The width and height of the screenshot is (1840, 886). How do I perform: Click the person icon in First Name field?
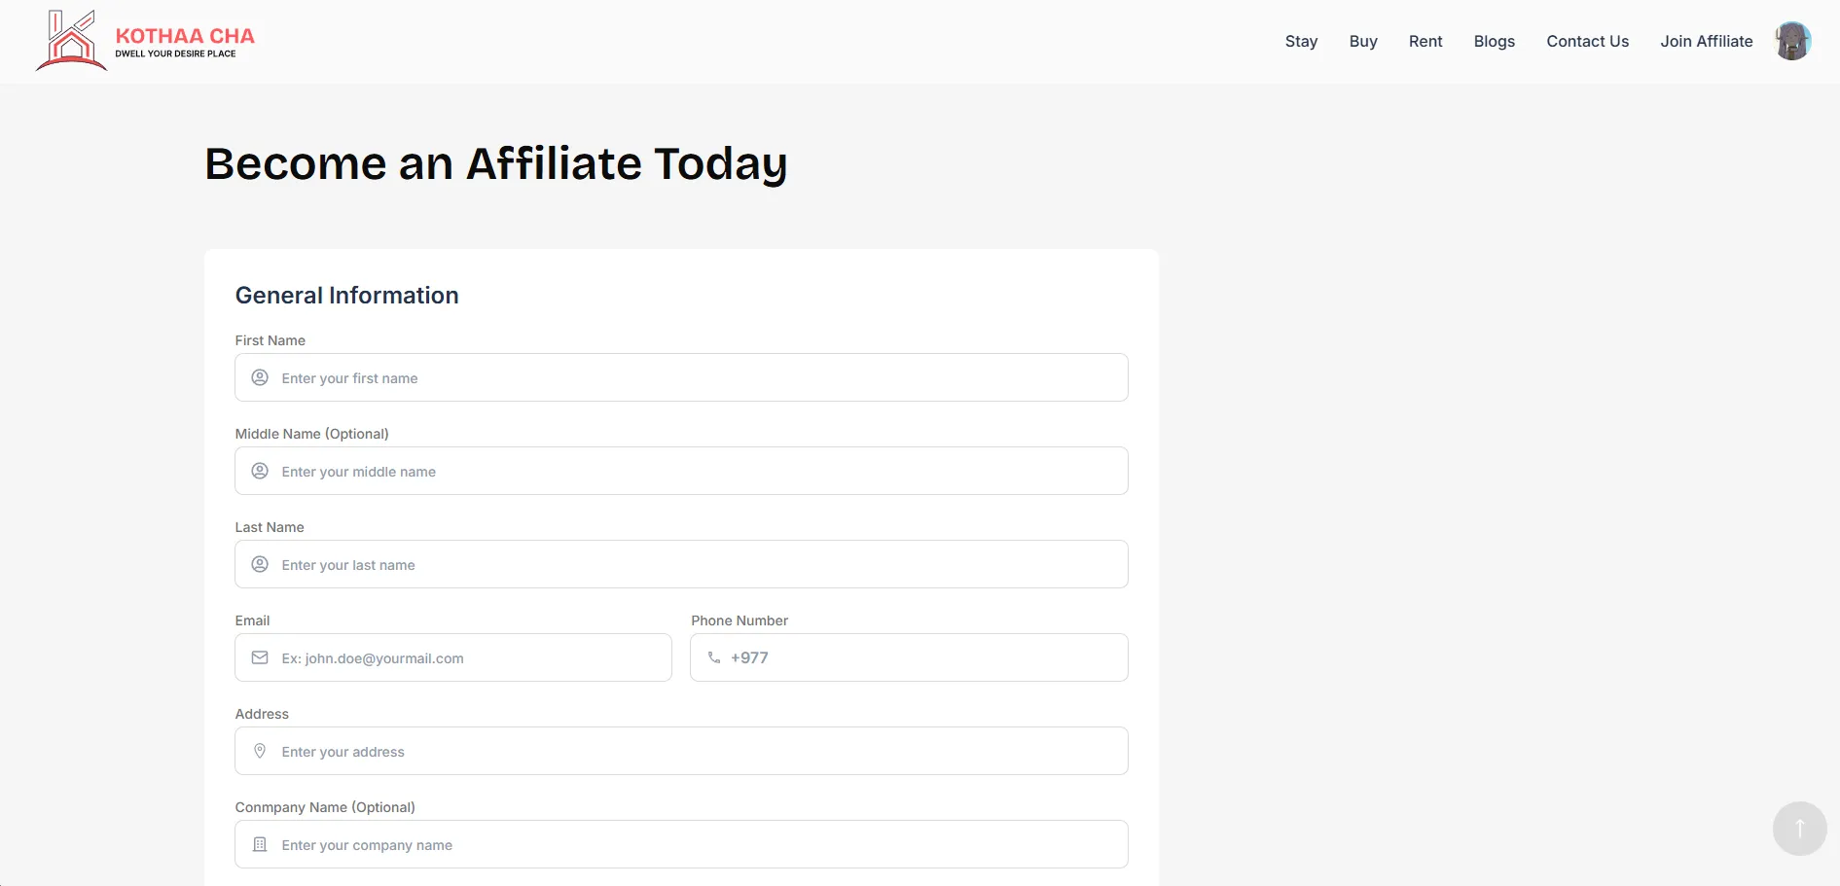click(x=260, y=377)
